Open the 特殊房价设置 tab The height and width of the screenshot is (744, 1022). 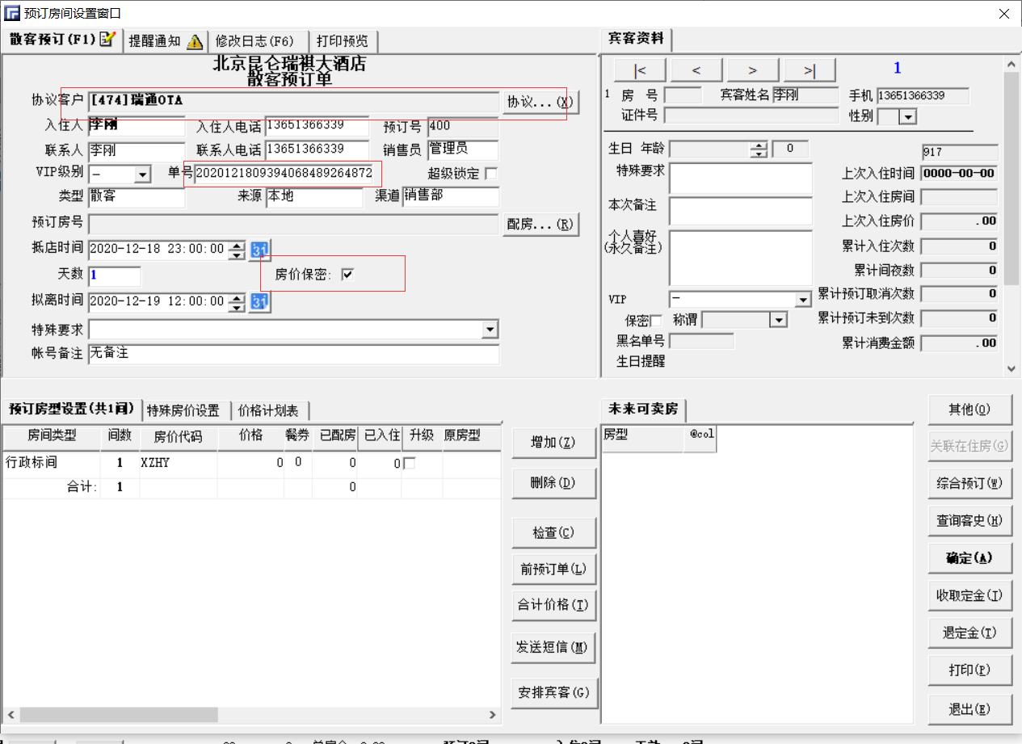tap(183, 410)
